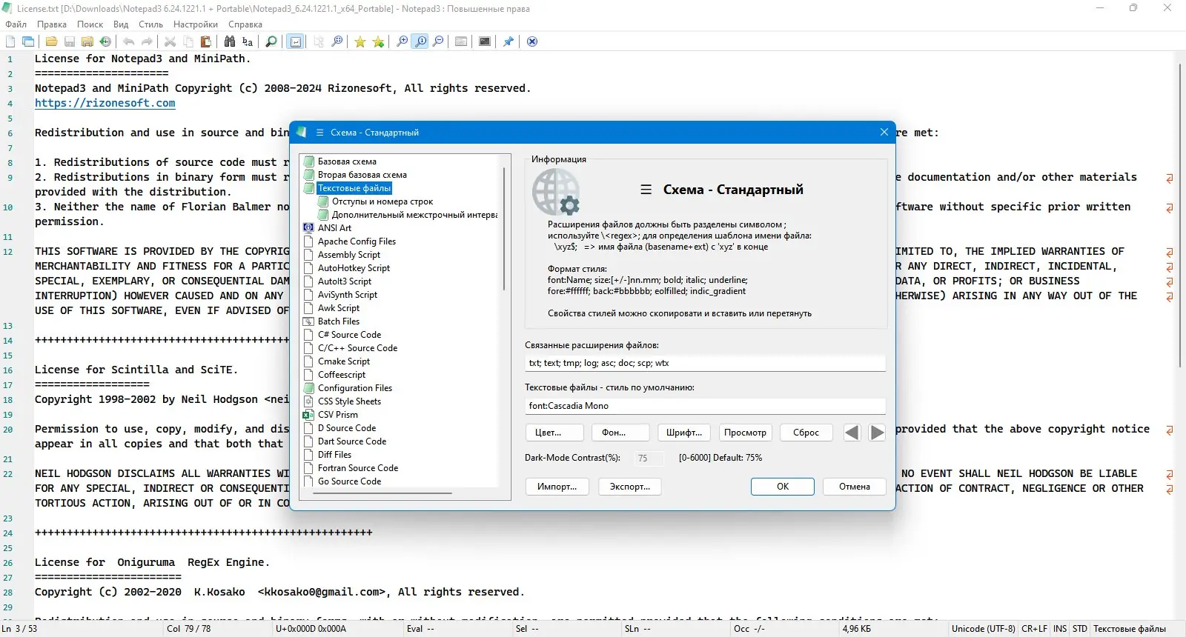Select C/C++ Source Code in the list
The width and height of the screenshot is (1186, 637).
[357, 348]
